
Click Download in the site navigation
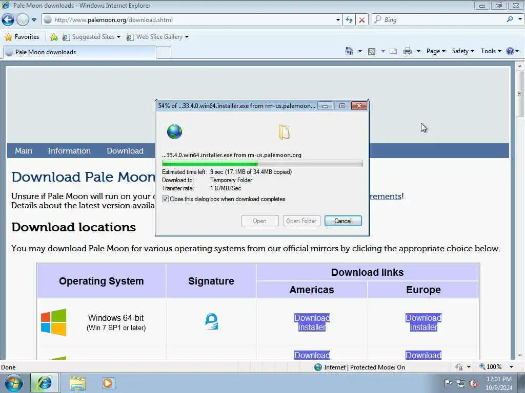click(125, 151)
